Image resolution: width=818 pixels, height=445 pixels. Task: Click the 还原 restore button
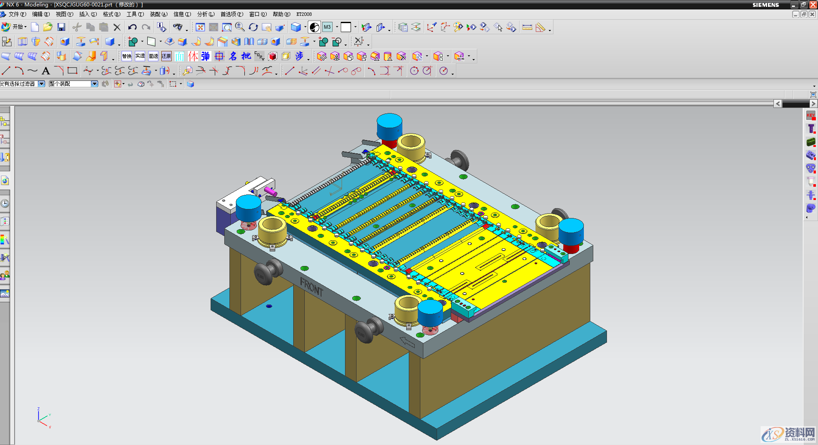(167, 56)
